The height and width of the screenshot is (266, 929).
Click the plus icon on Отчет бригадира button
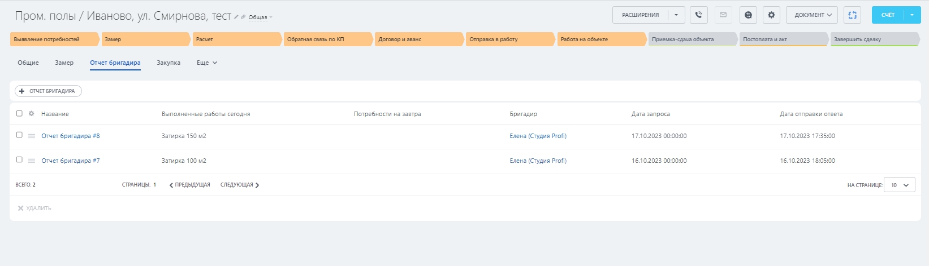point(21,91)
